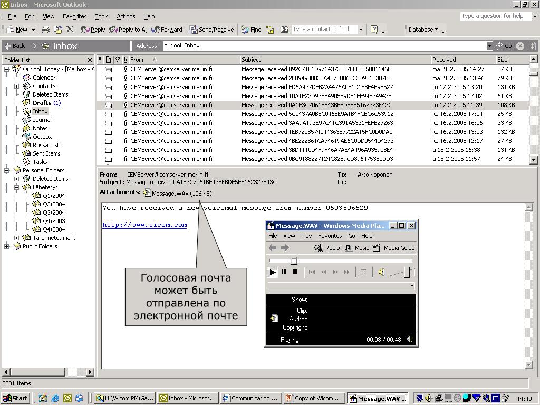Open the Tasks folder
The height and width of the screenshot is (405, 540).
click(x=40, y=162)
